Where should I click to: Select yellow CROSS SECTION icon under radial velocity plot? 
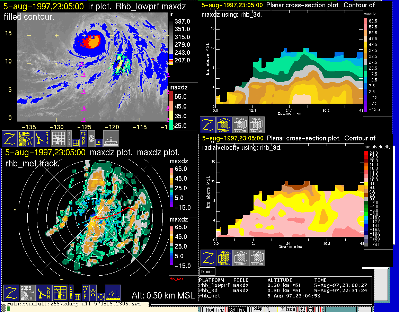pyautogui.click(x=225, y=258)
